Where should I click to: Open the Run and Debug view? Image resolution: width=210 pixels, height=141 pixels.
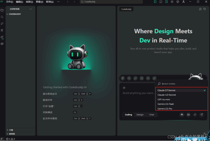coord(2,30)
